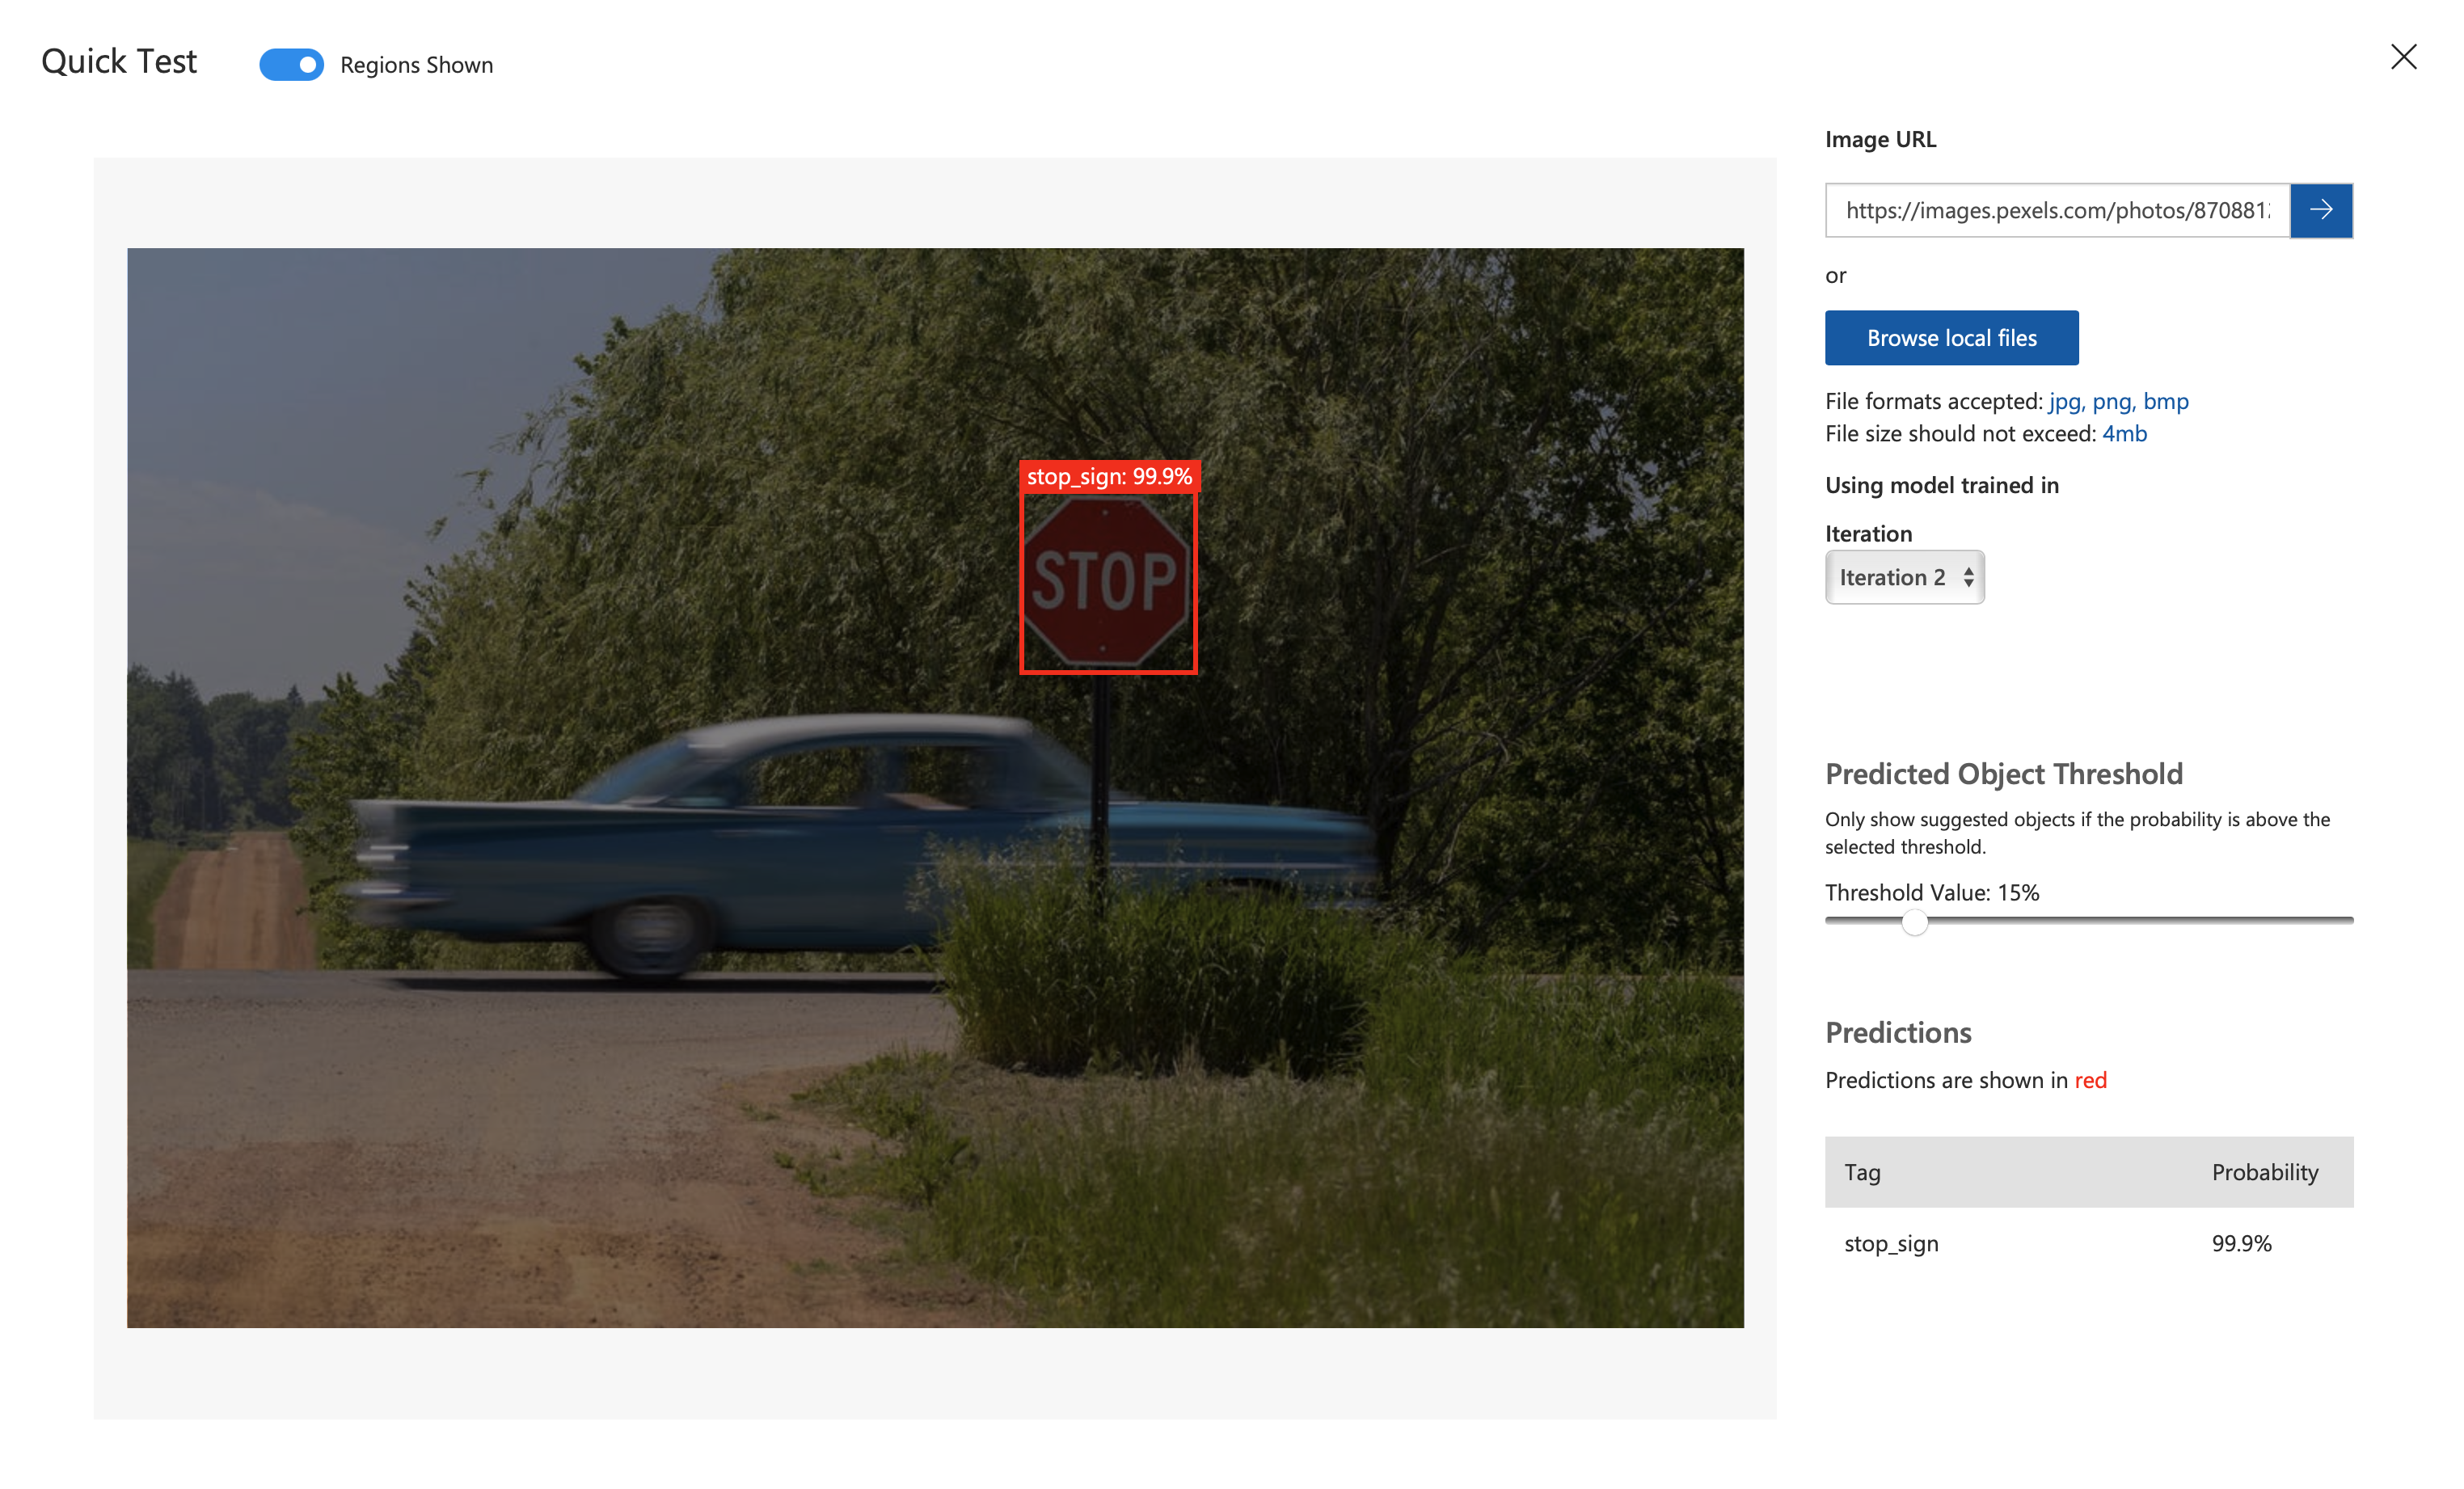Click the Threshold Value slider handle

coord(1914,921)
